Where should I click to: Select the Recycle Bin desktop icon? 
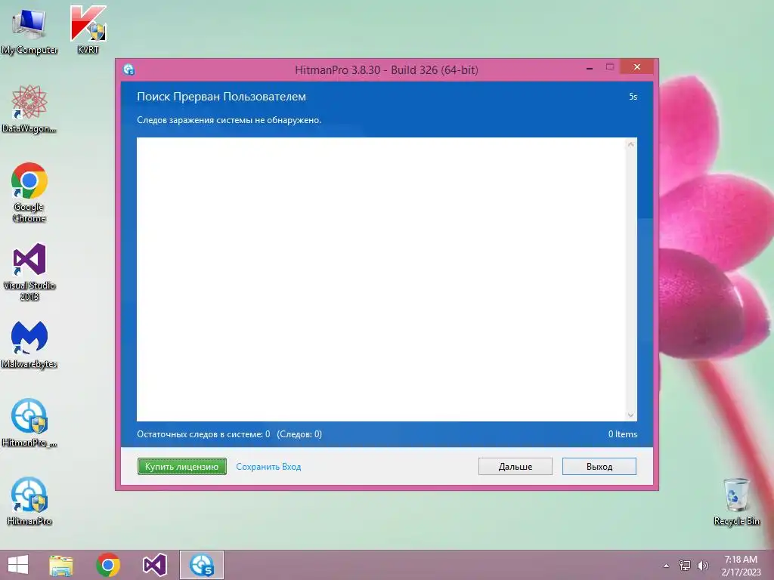coord(736,501)
